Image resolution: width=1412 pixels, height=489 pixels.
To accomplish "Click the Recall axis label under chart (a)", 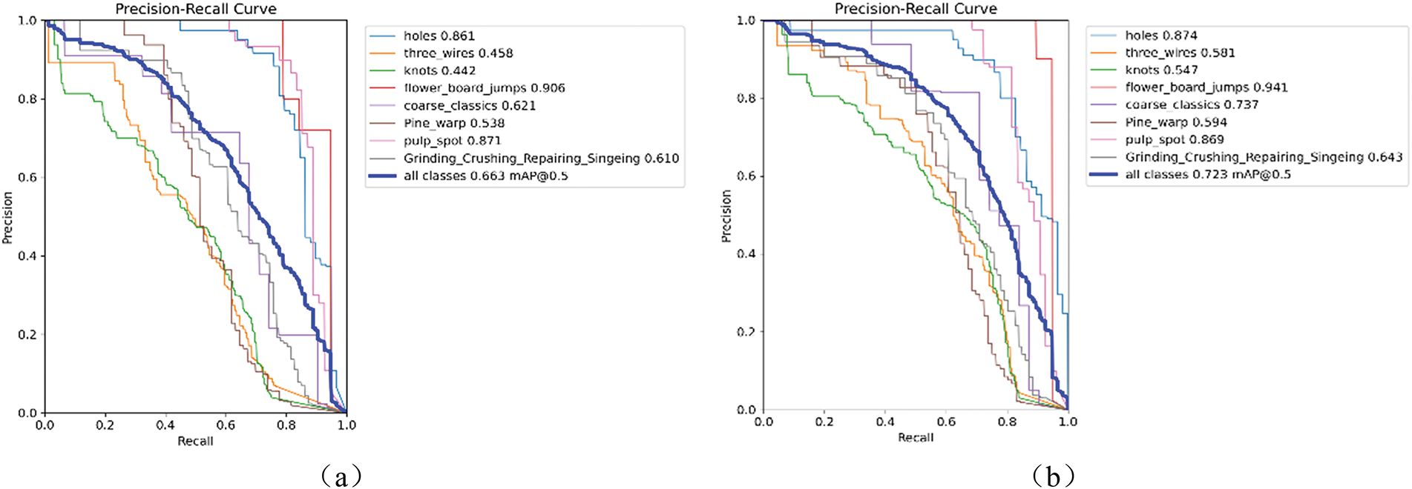I will pos(195,441).
